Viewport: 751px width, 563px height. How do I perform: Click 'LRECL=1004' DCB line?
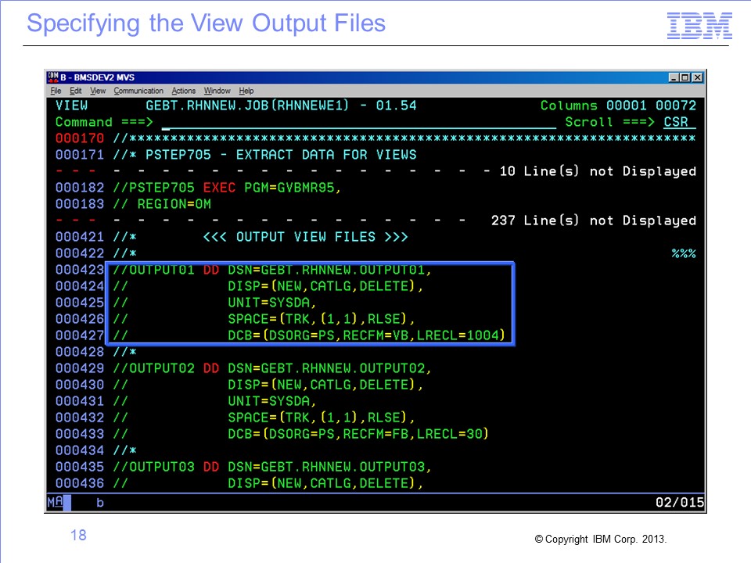coord(366,335)
